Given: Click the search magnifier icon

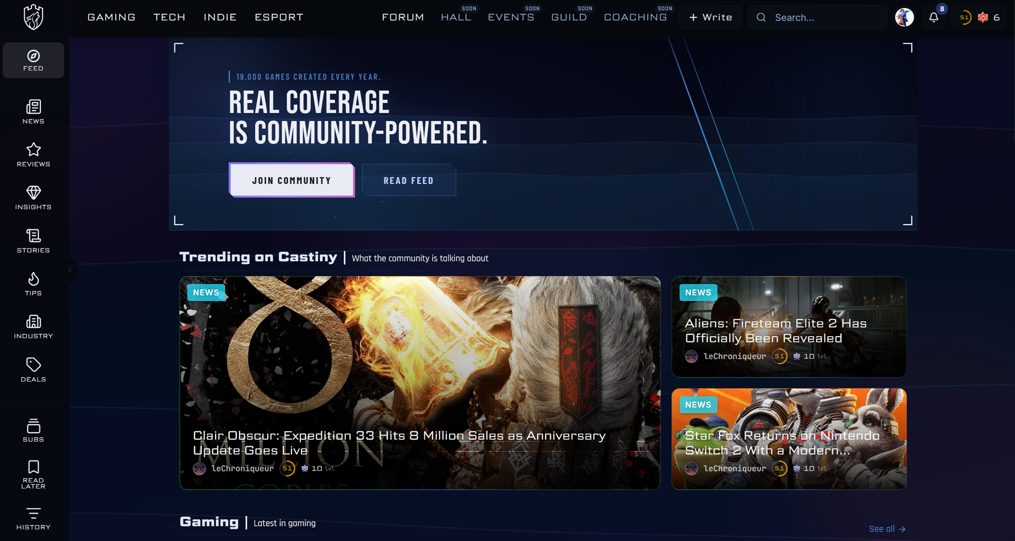Looking at the screenshot, I should pos(761,18).
